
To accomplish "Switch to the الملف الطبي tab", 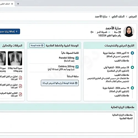I will [x=5, y=4].
